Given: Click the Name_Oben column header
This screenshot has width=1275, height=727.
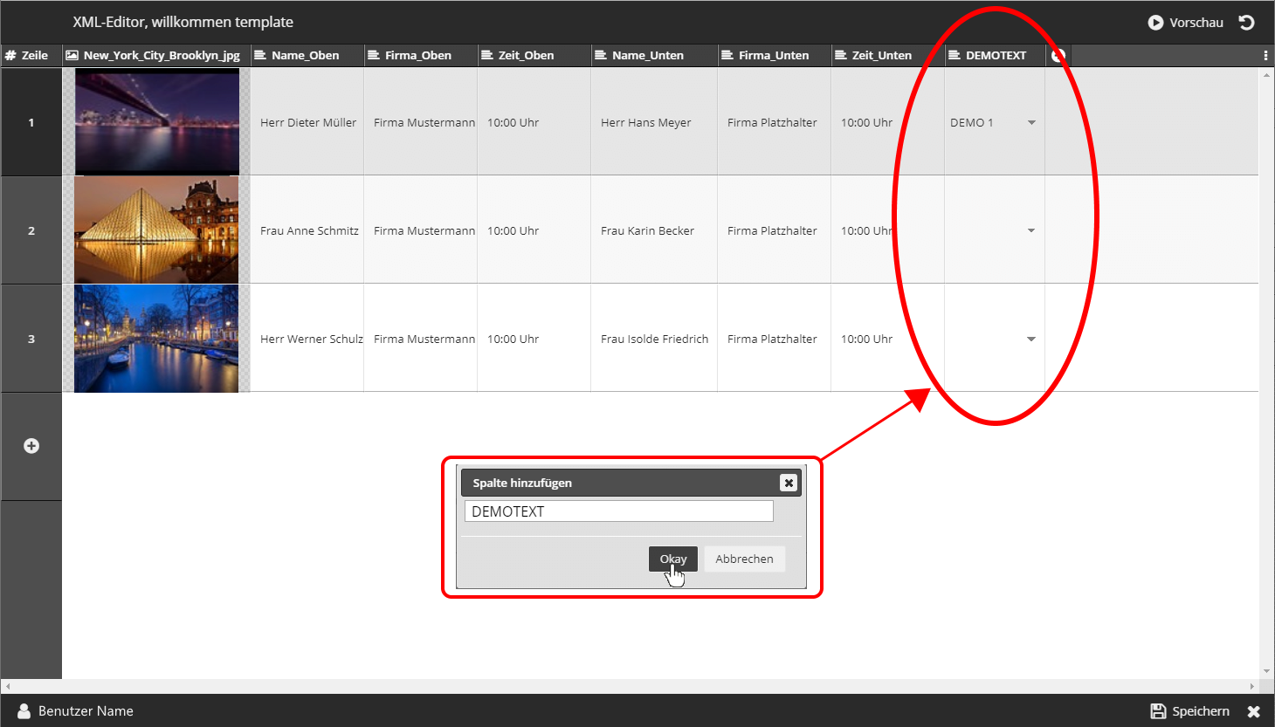Looking at the screenshot, I should pyautogui.click(x=305, y=56).
